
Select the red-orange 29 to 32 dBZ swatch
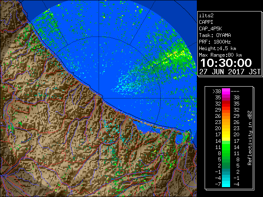(x=226, y=110)
